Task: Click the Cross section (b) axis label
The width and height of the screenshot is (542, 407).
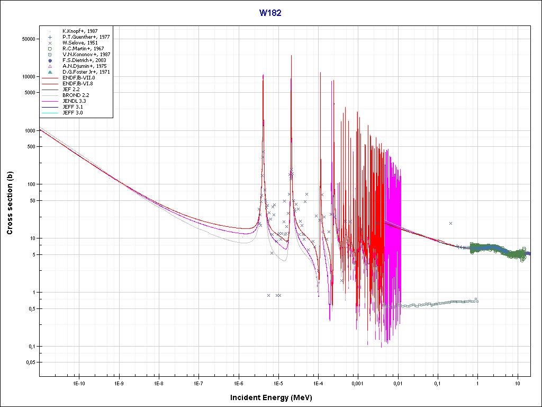Action: click(10, 204)
